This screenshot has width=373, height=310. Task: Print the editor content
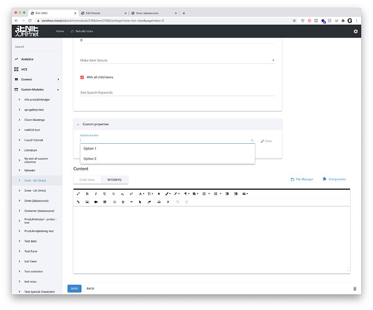coord(159,202)
